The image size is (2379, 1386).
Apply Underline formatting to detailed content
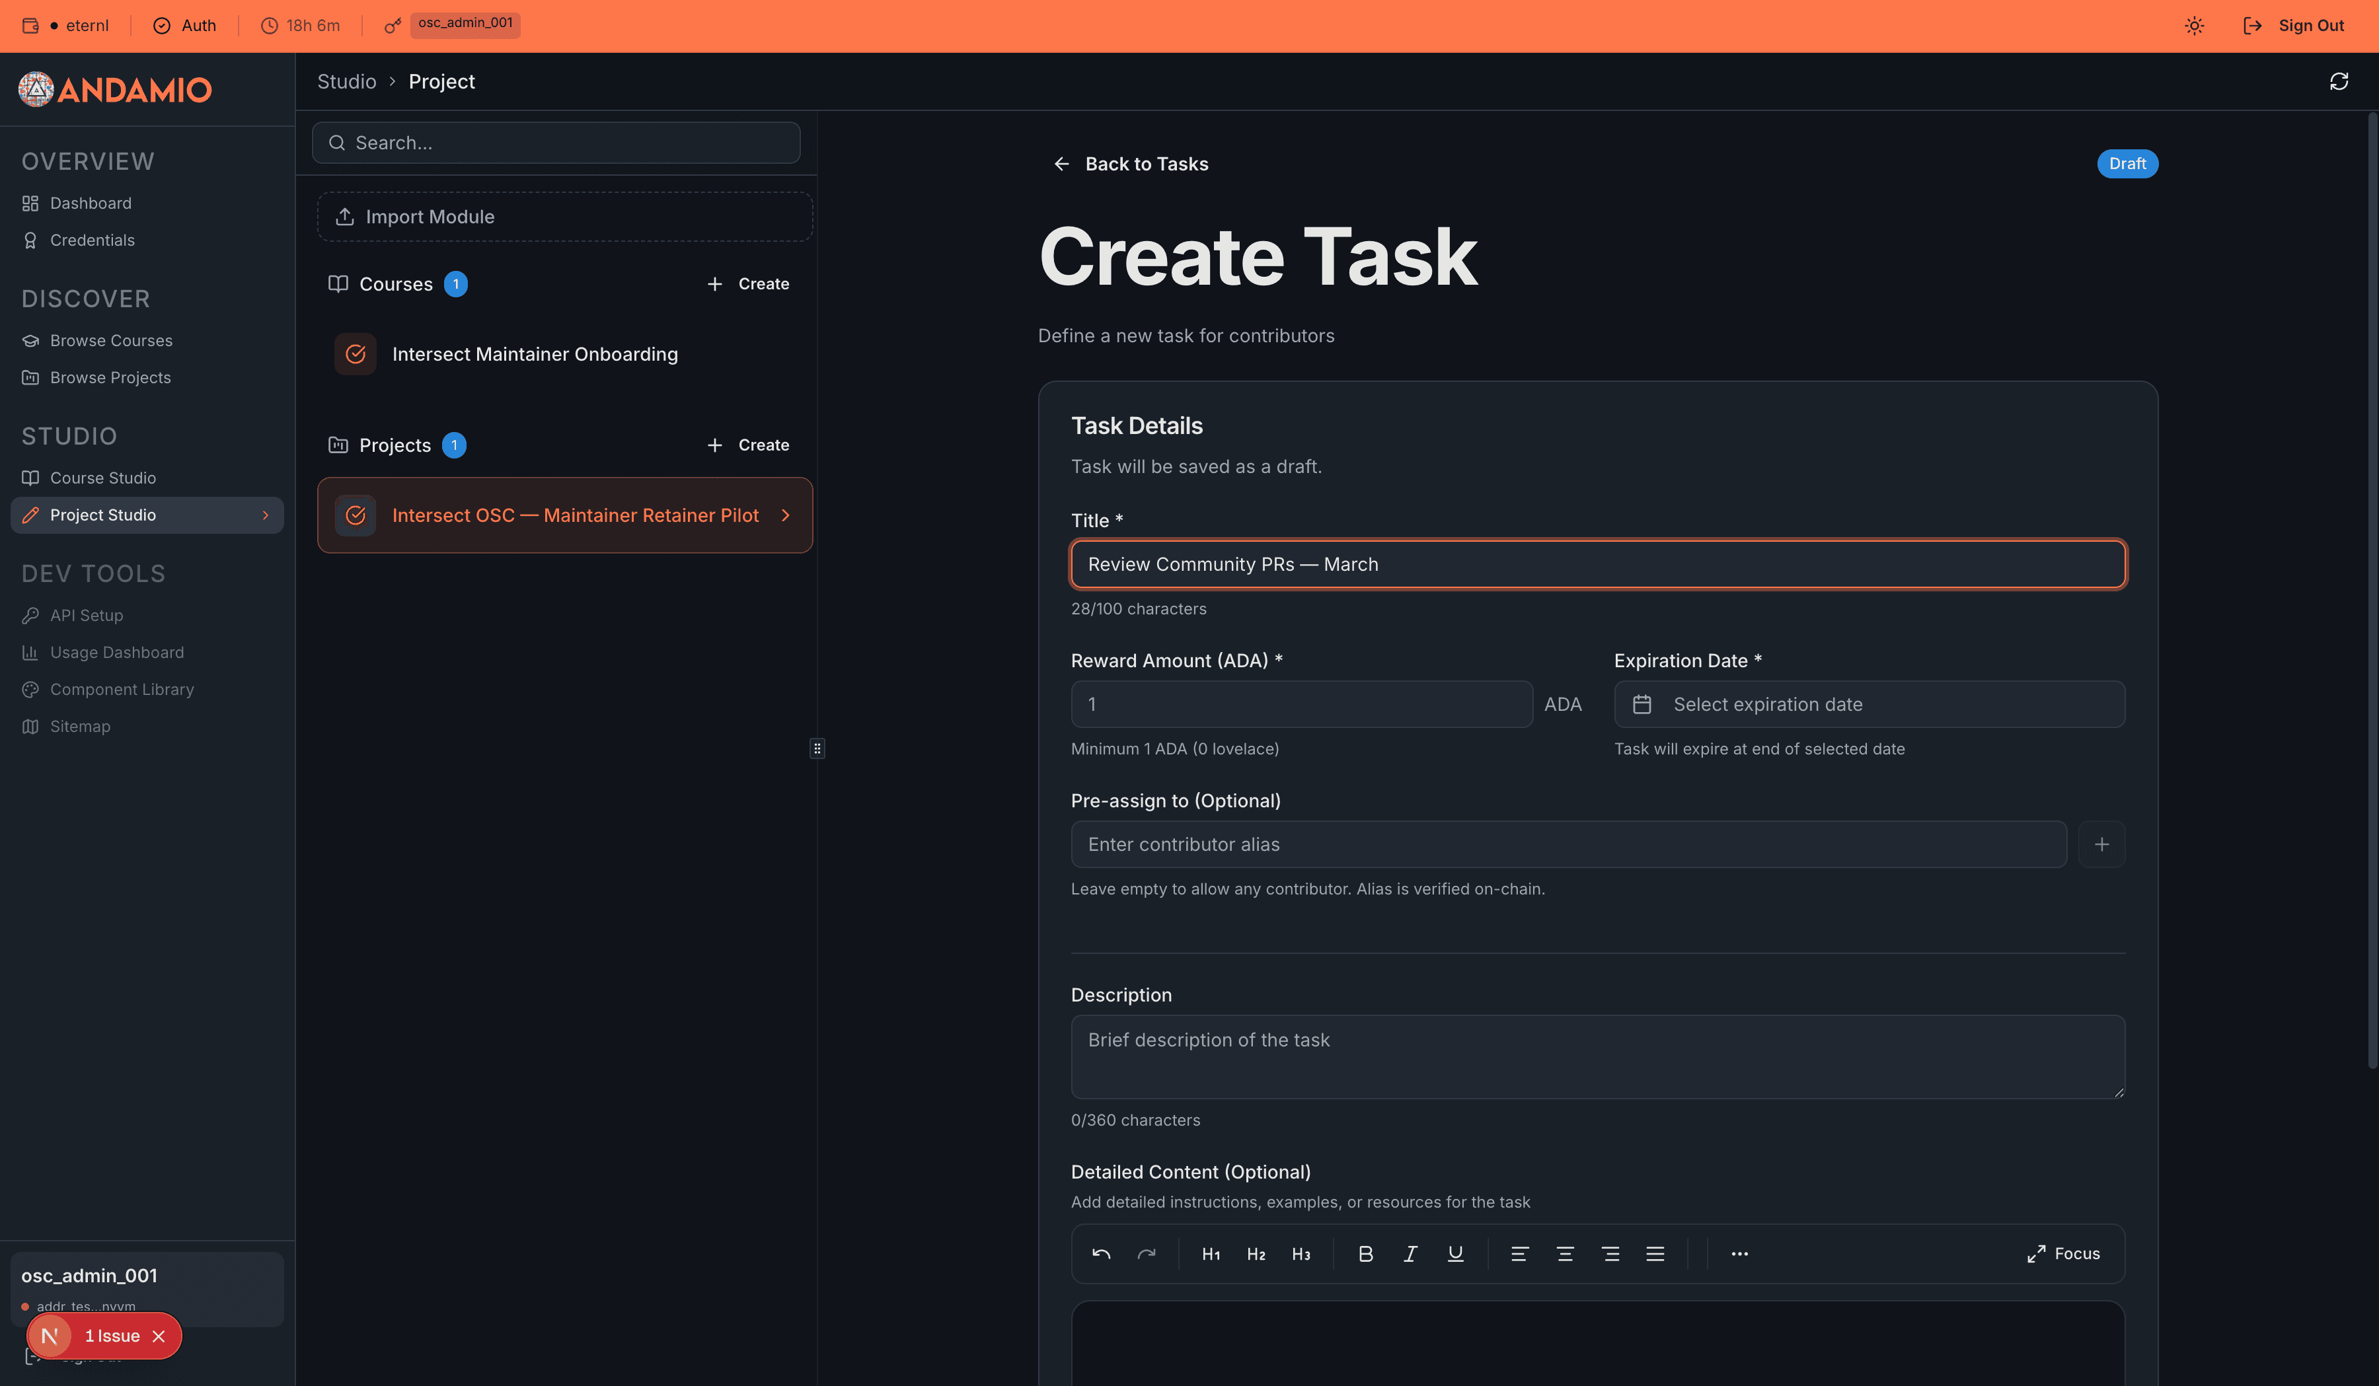click(x=1454, y=1253)
